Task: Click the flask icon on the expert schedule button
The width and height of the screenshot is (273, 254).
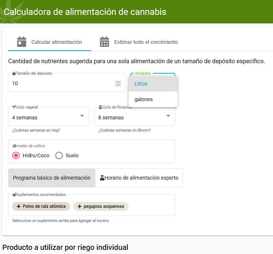Action: pyautogui.click(x=102, y=178)
